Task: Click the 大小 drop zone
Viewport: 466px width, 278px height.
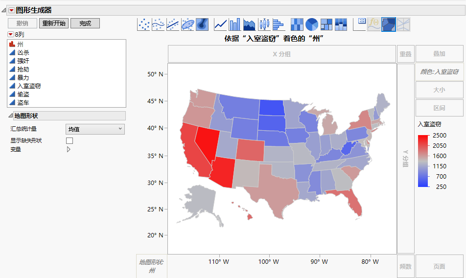Action: coord(439,90)
